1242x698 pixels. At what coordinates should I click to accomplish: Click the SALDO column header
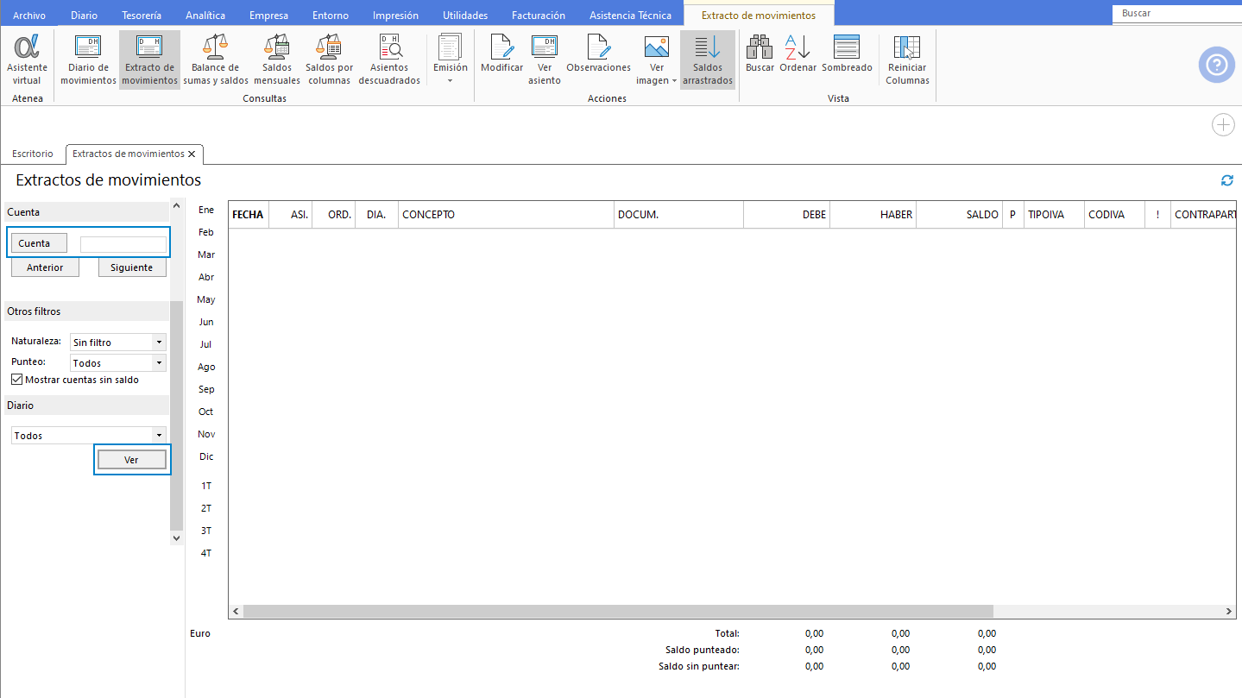pos(959,215)
